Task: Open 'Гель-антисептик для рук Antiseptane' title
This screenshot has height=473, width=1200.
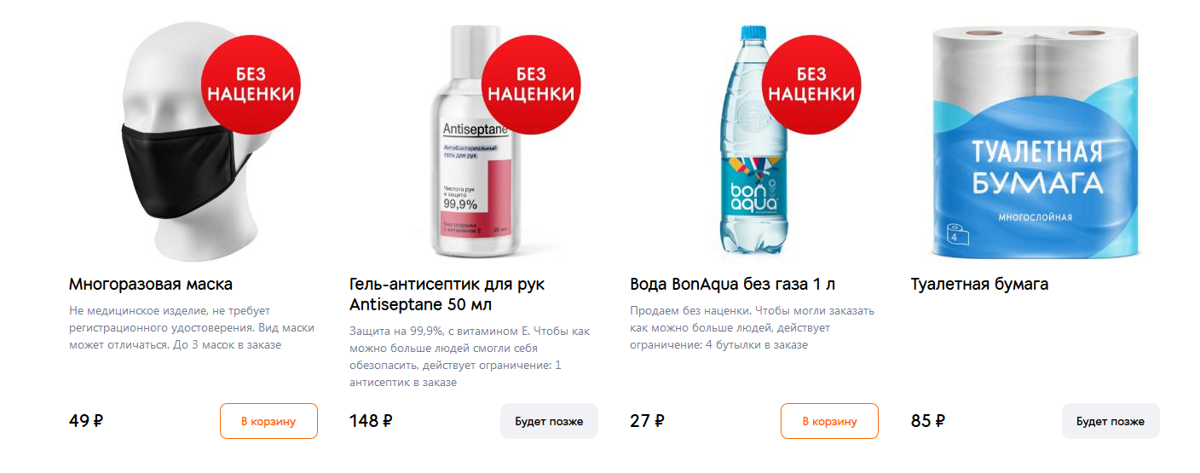Action: pyautogui.click(x=447, y=294)
